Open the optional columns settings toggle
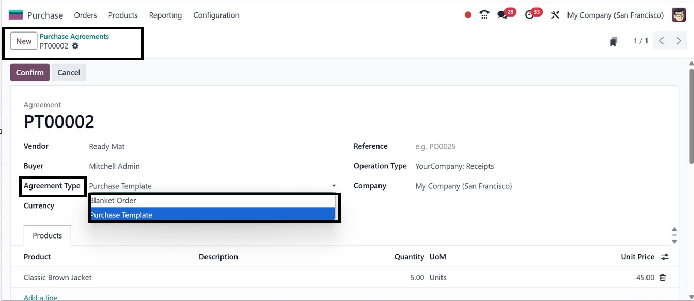This screenshot has height=301, width=694. [x=665, y=257]
